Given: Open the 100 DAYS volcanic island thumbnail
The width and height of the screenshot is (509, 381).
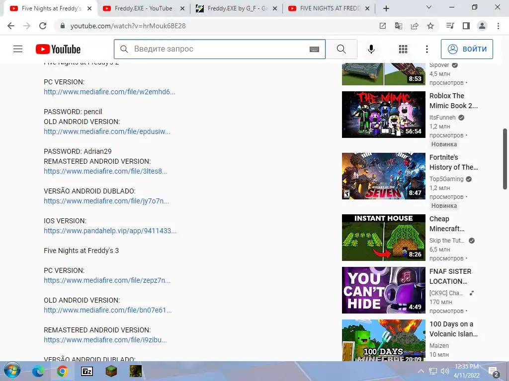Looking at the screenshot, I should [x=383, y=340].
